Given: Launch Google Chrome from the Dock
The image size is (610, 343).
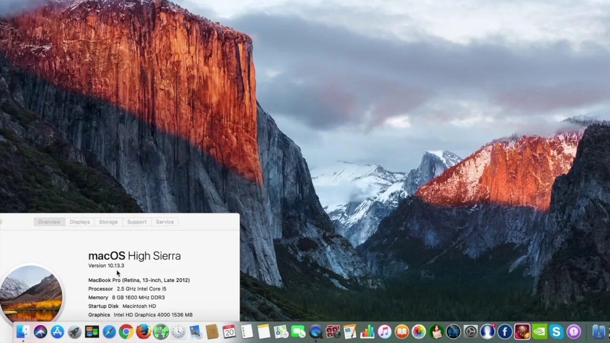Looking at the screenshot, I should point(126,331).
